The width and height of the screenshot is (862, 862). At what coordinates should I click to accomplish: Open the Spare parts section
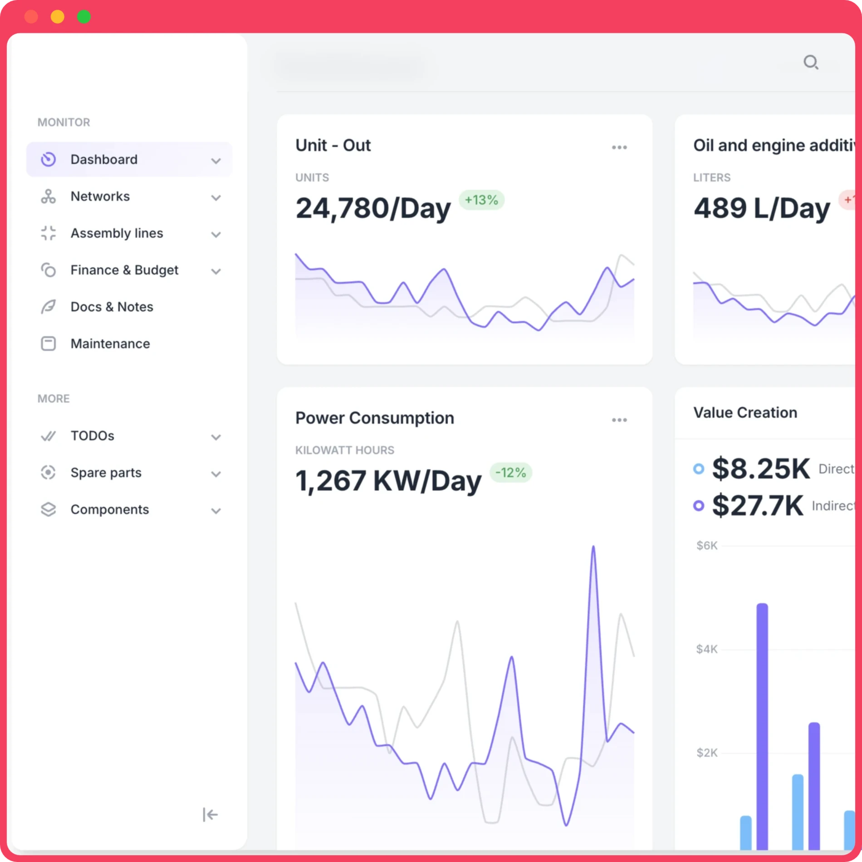pyautogui.click(x=129, y=473)
